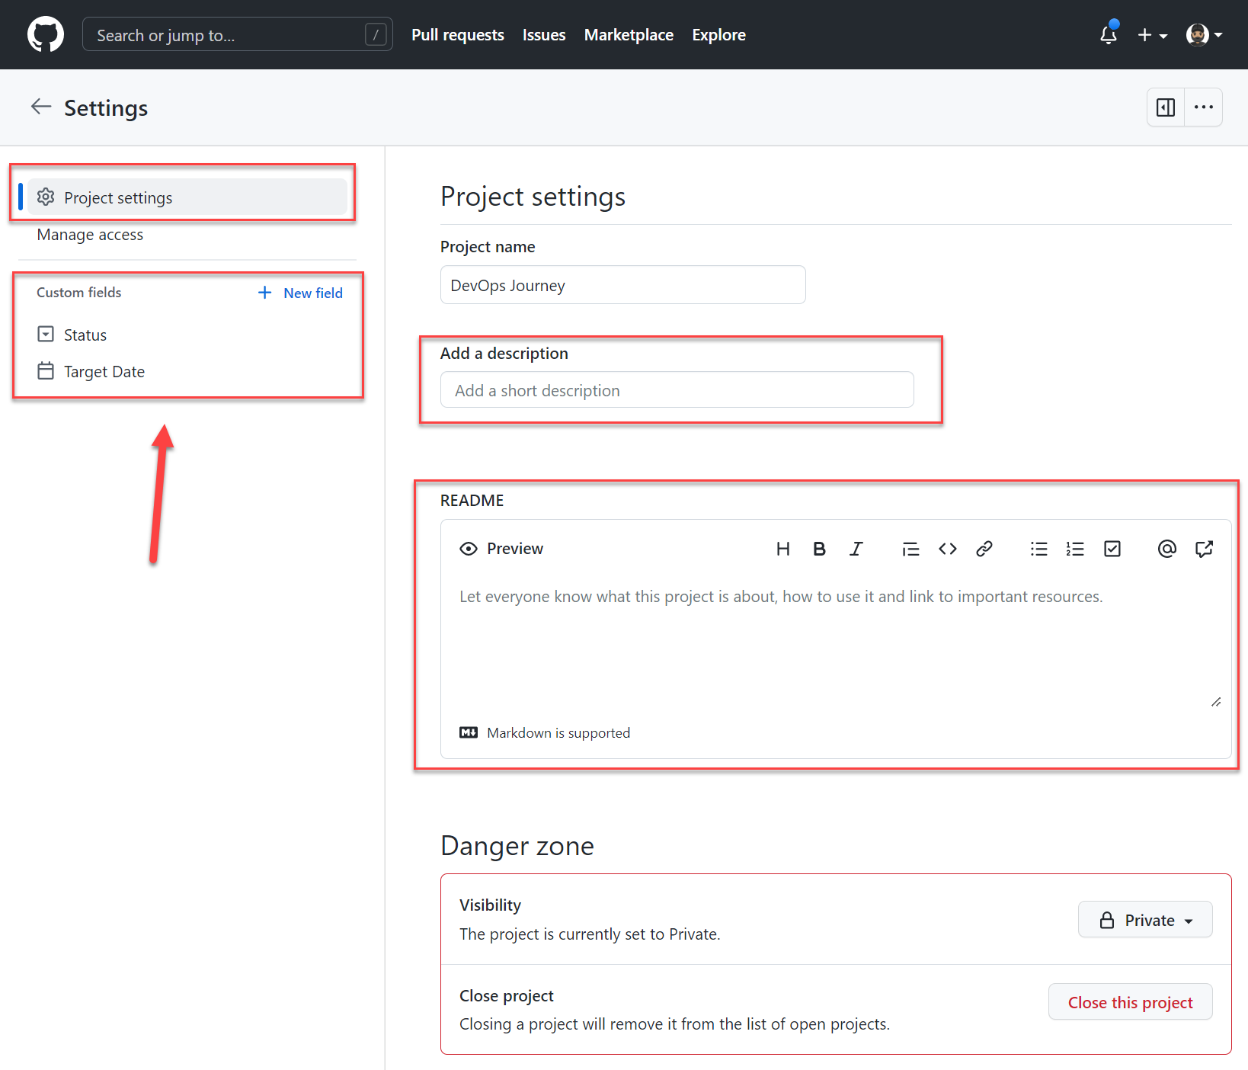Open notifications via the bell icon
The width and height of the screenshot is (1248, 1070).
point(1107,34)
